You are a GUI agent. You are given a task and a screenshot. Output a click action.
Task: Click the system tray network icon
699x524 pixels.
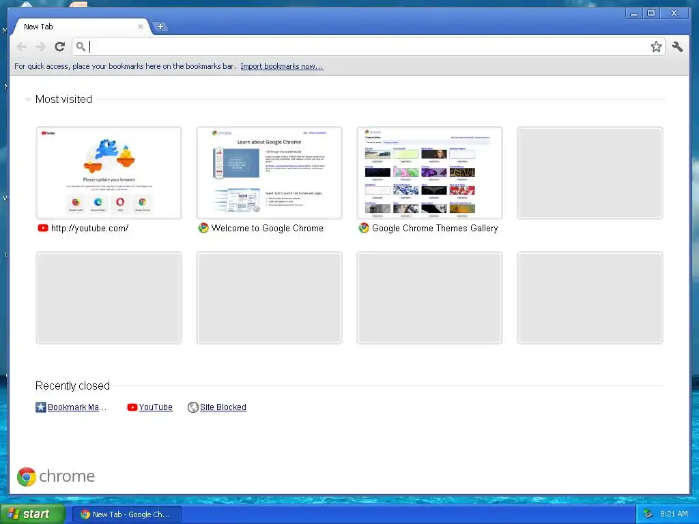click(648, 514)
